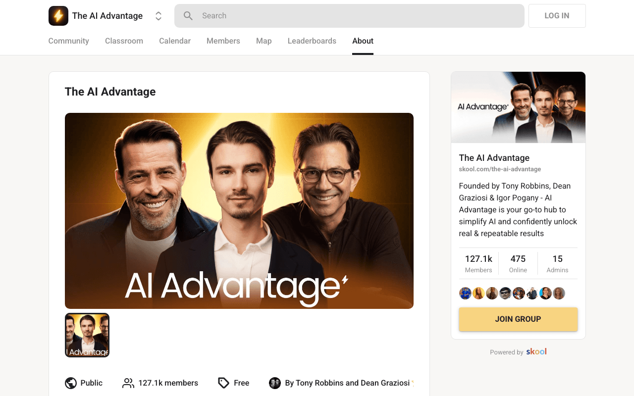
Task: Click the second member avatar in sidebar row
Action: [478, 294]
